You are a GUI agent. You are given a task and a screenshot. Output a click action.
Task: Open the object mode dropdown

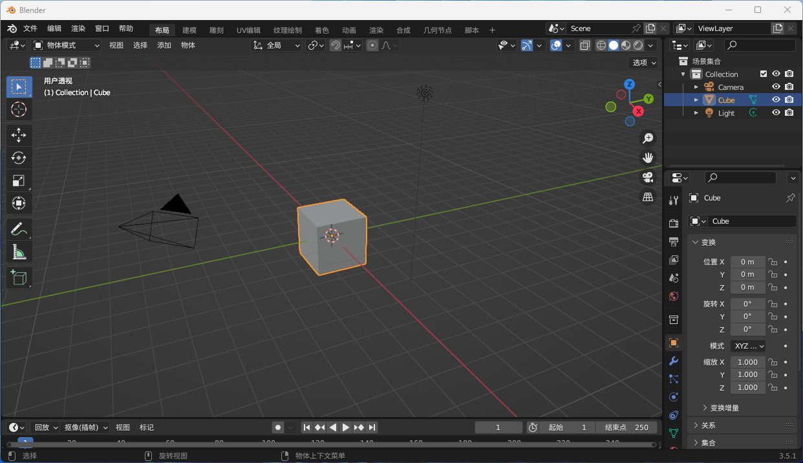(x=66, y=45)
